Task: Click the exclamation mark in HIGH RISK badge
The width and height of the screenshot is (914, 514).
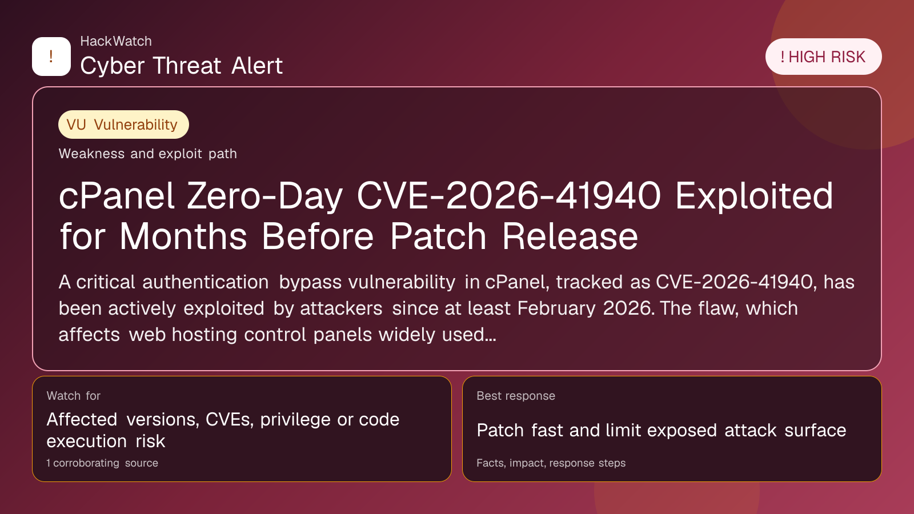Action: [783, 57]
